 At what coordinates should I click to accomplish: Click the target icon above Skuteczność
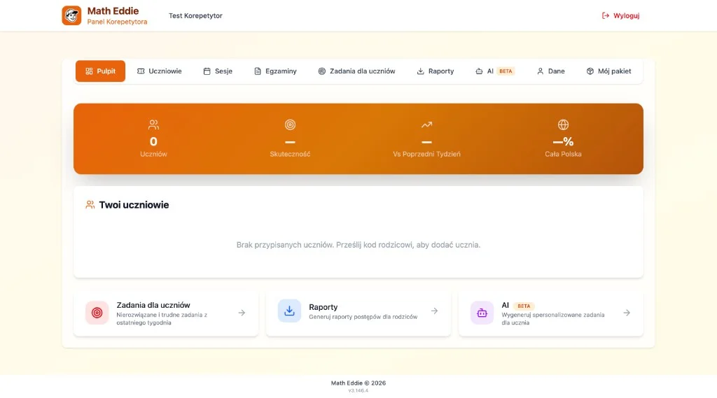point(290,125)
